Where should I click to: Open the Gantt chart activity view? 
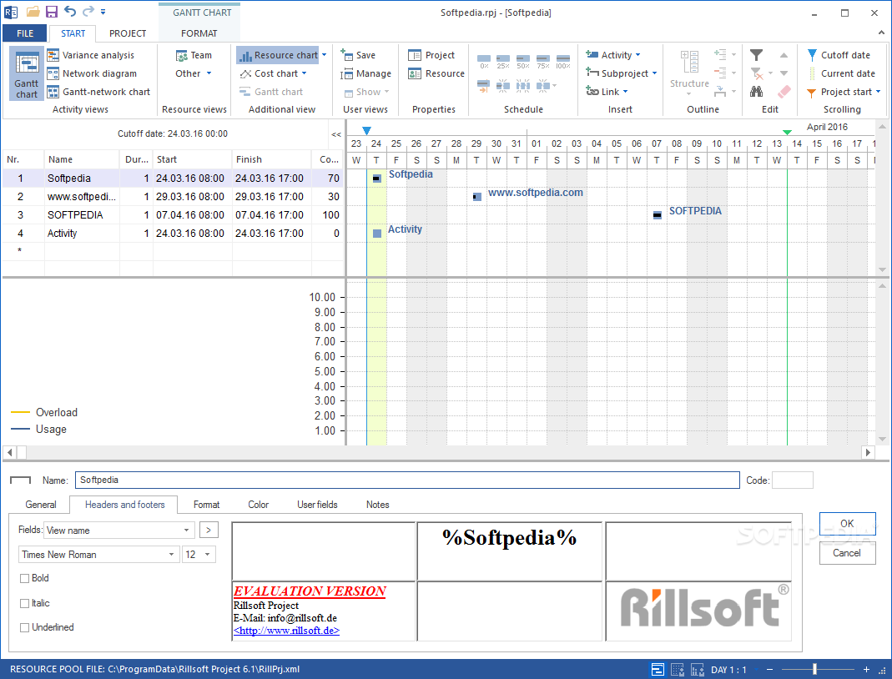(x=26, y=73)
